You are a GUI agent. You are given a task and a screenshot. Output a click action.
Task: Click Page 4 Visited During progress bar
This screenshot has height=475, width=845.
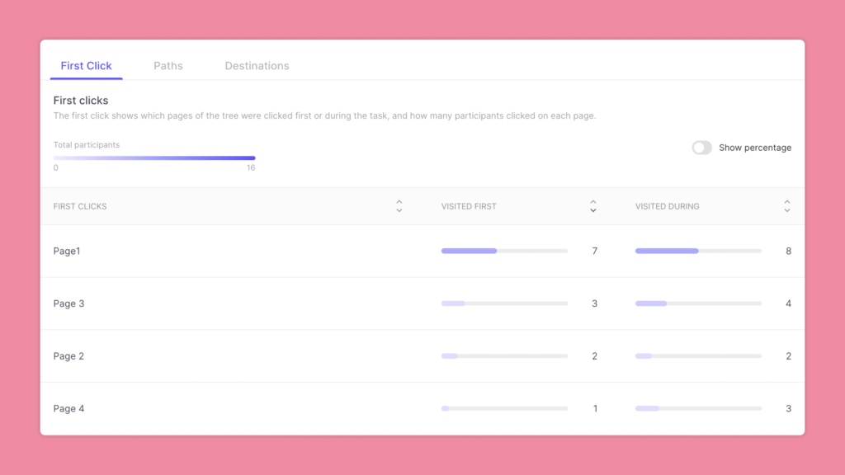pyautogui.click(x=698, y=409)
